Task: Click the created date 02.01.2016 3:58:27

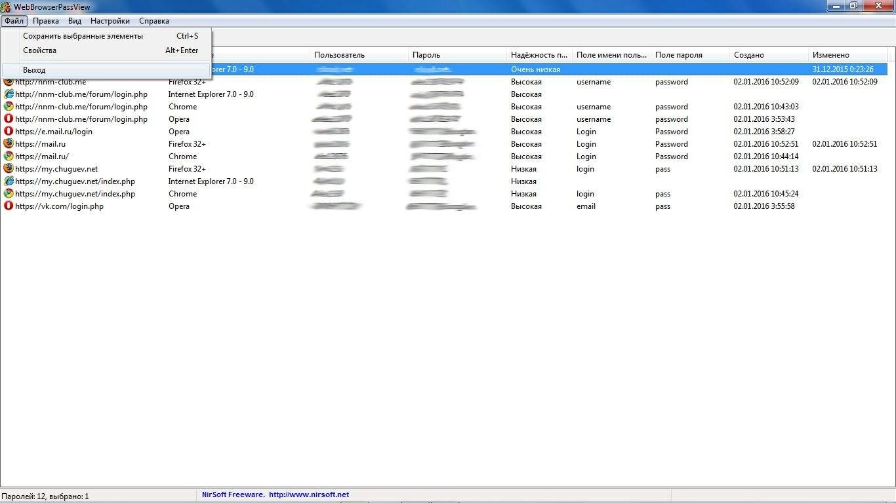Action: point(764,132)
